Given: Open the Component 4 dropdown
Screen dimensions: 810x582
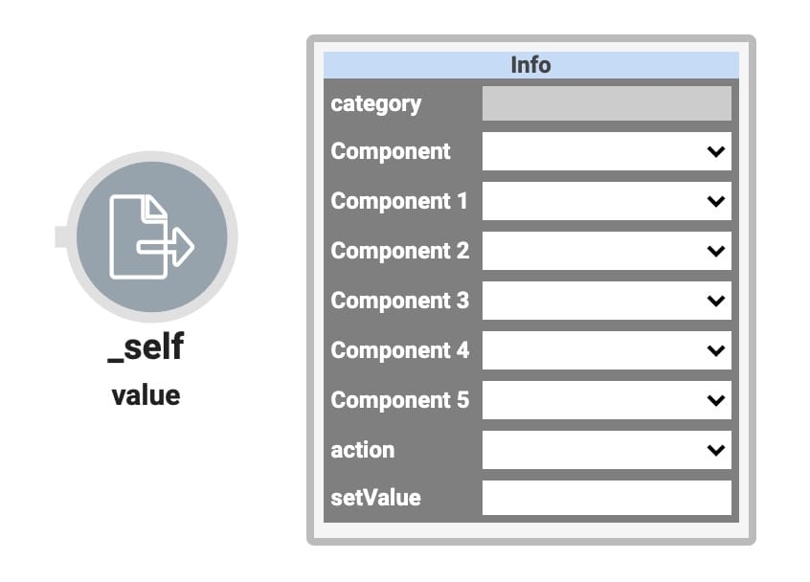Looking at the screenshot, I should [x=606, y=350].
